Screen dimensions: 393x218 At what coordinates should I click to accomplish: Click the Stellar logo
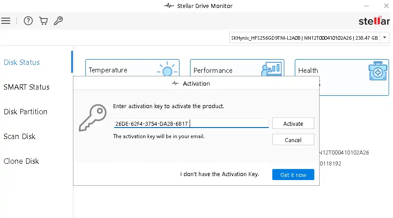point(374,21)
